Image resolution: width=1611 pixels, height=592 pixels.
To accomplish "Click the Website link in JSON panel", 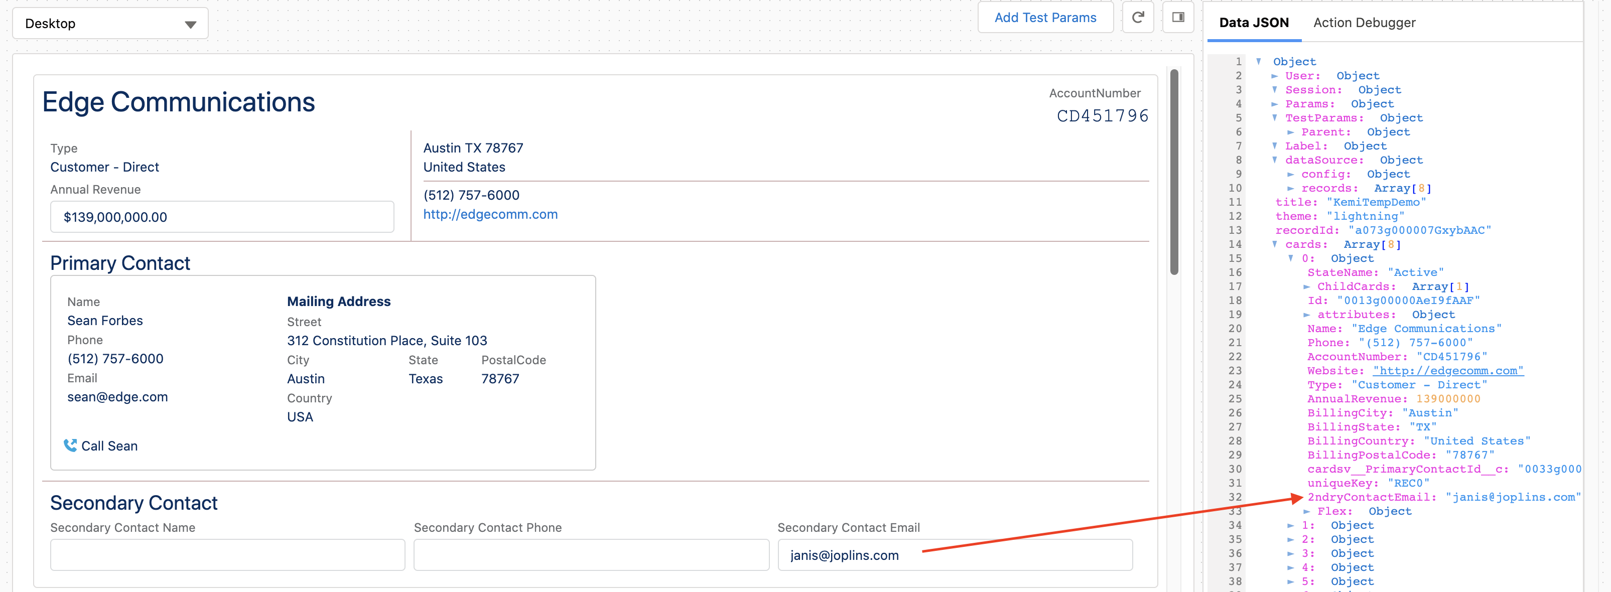I will (x=1448, y=371).
